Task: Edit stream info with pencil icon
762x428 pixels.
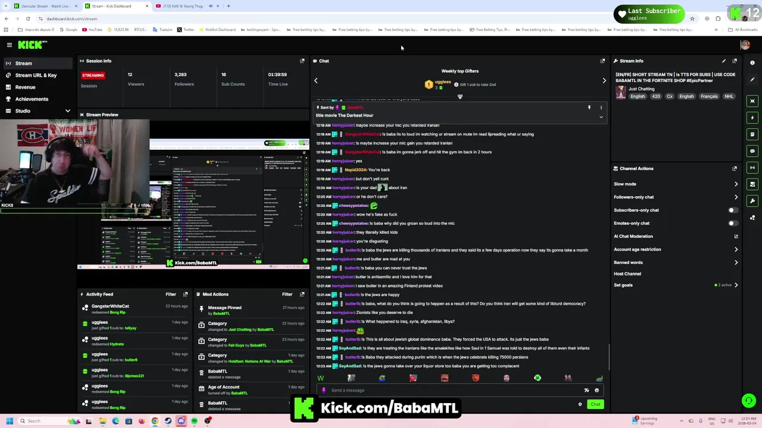Action: 724,61
